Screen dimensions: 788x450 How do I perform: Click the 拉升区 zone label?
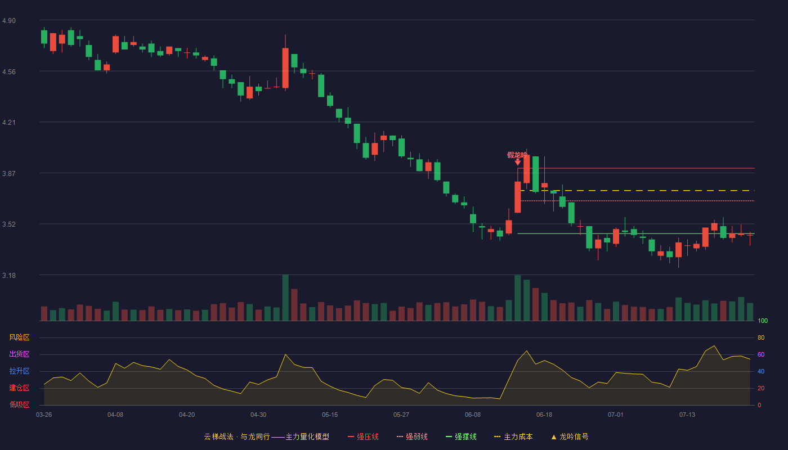pyautogui.click(x=20, y=371)
